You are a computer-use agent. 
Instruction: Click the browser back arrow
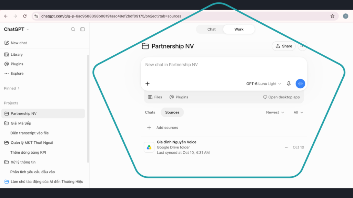(6, 16)
